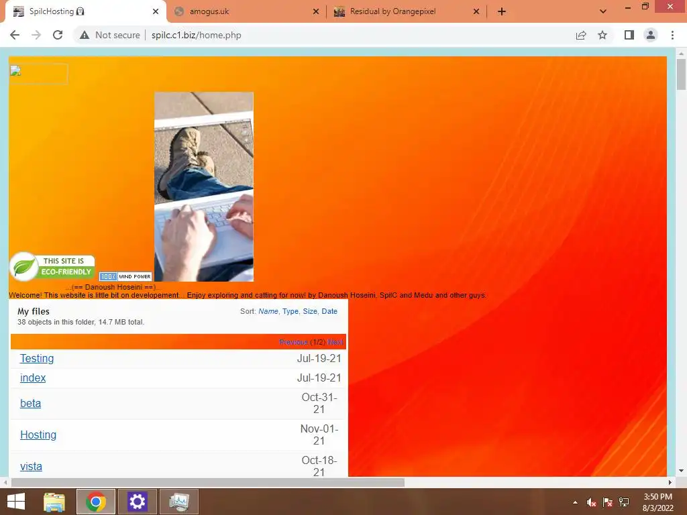Open the Action Center flag icon
This screenshot has height=515, width=687.
608,502
